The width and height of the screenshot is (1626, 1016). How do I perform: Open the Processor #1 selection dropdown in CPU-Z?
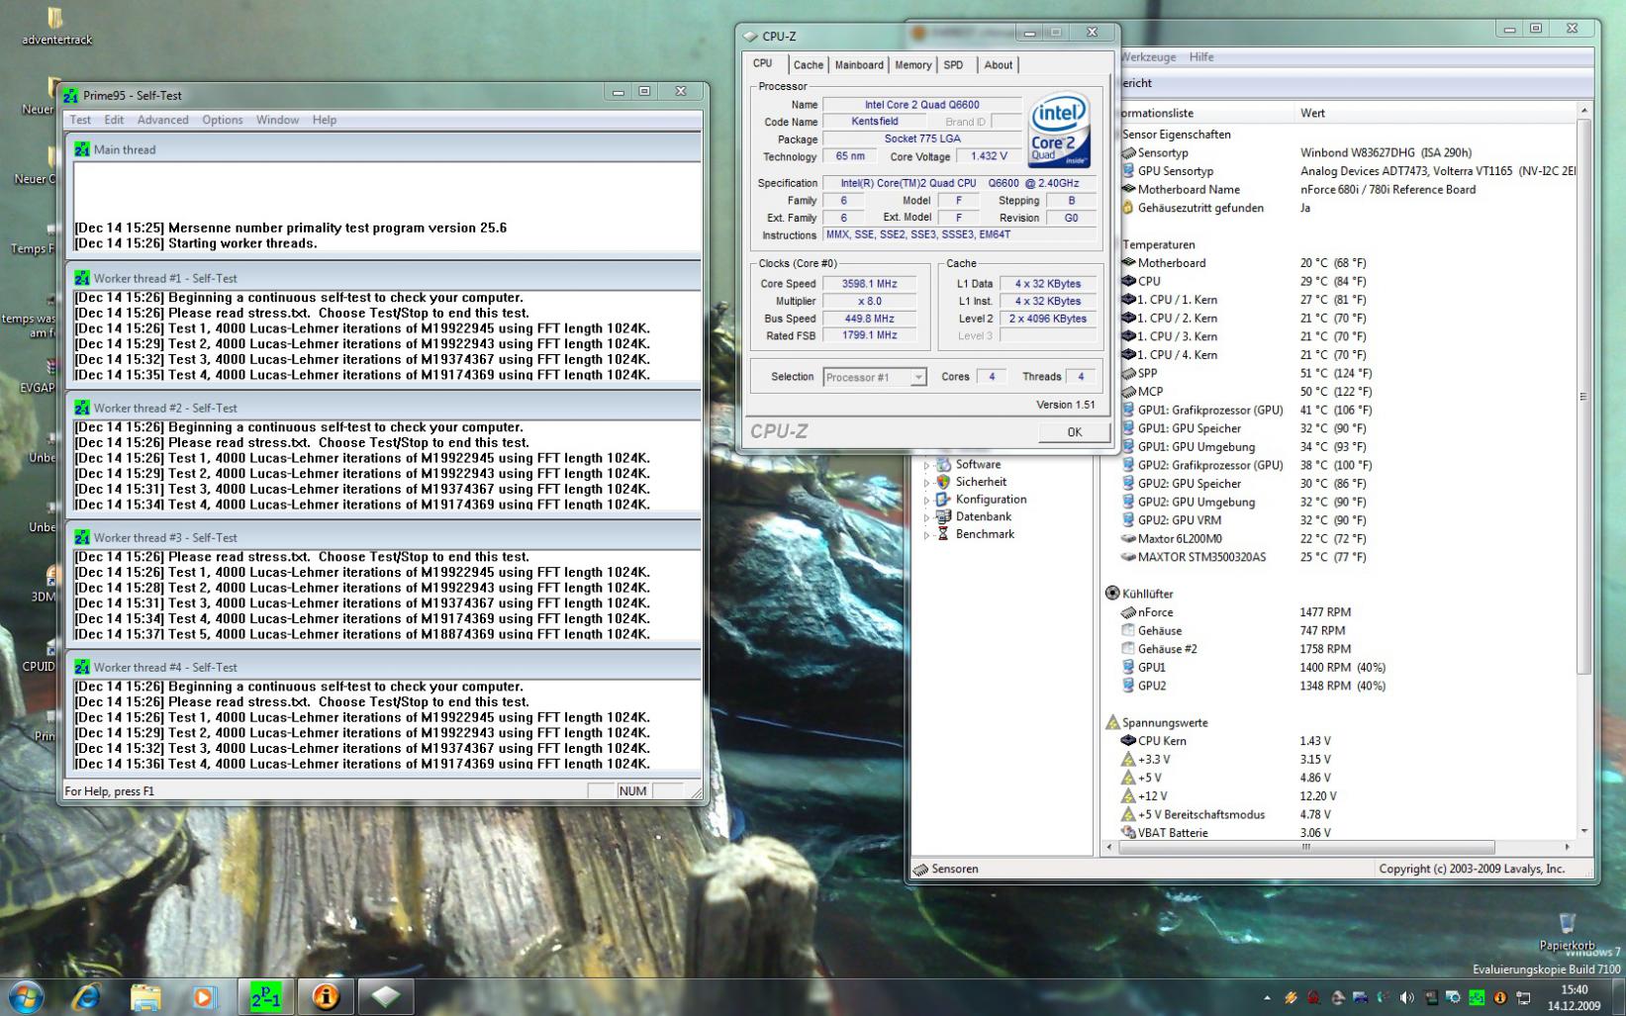click(875, 377)
